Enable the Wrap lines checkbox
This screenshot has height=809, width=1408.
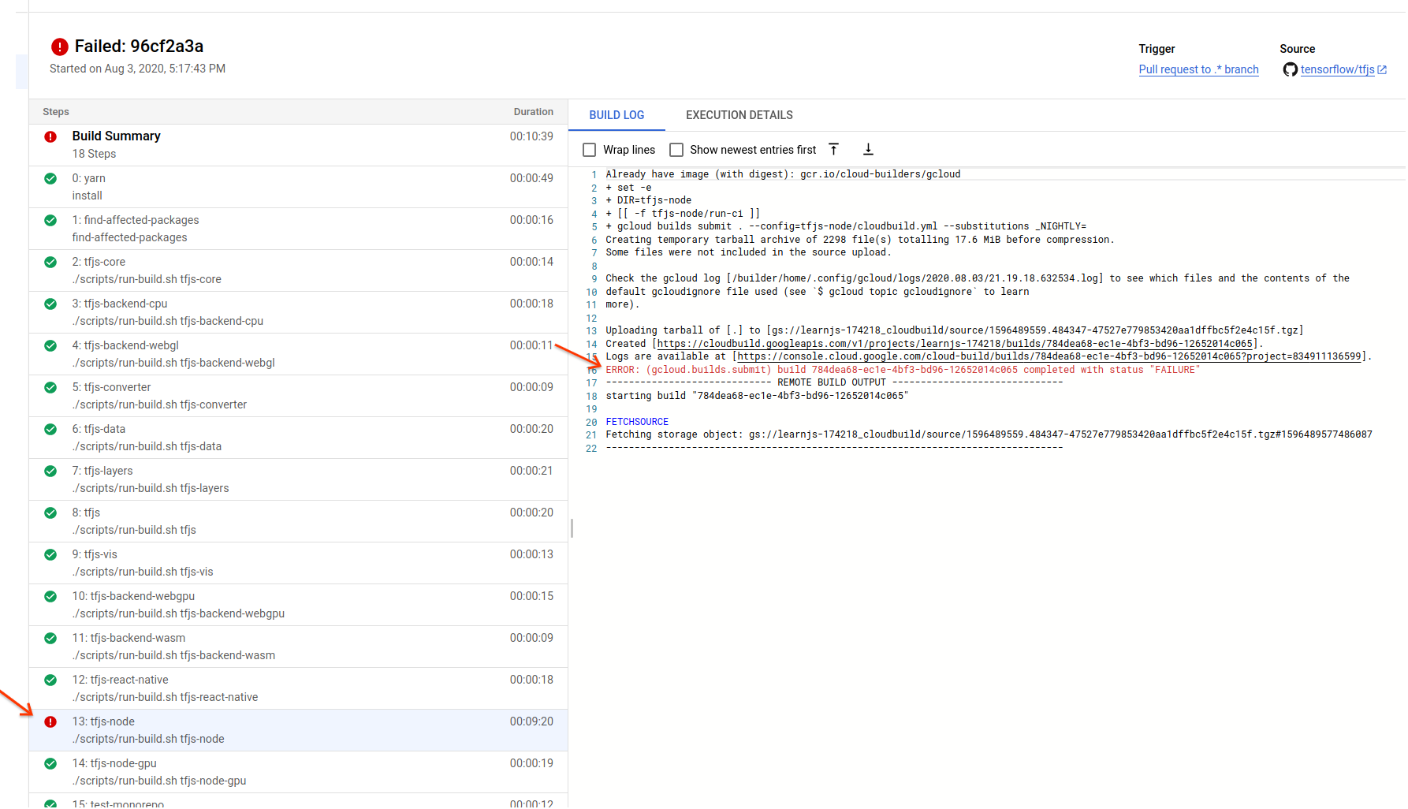click(589, 150)
